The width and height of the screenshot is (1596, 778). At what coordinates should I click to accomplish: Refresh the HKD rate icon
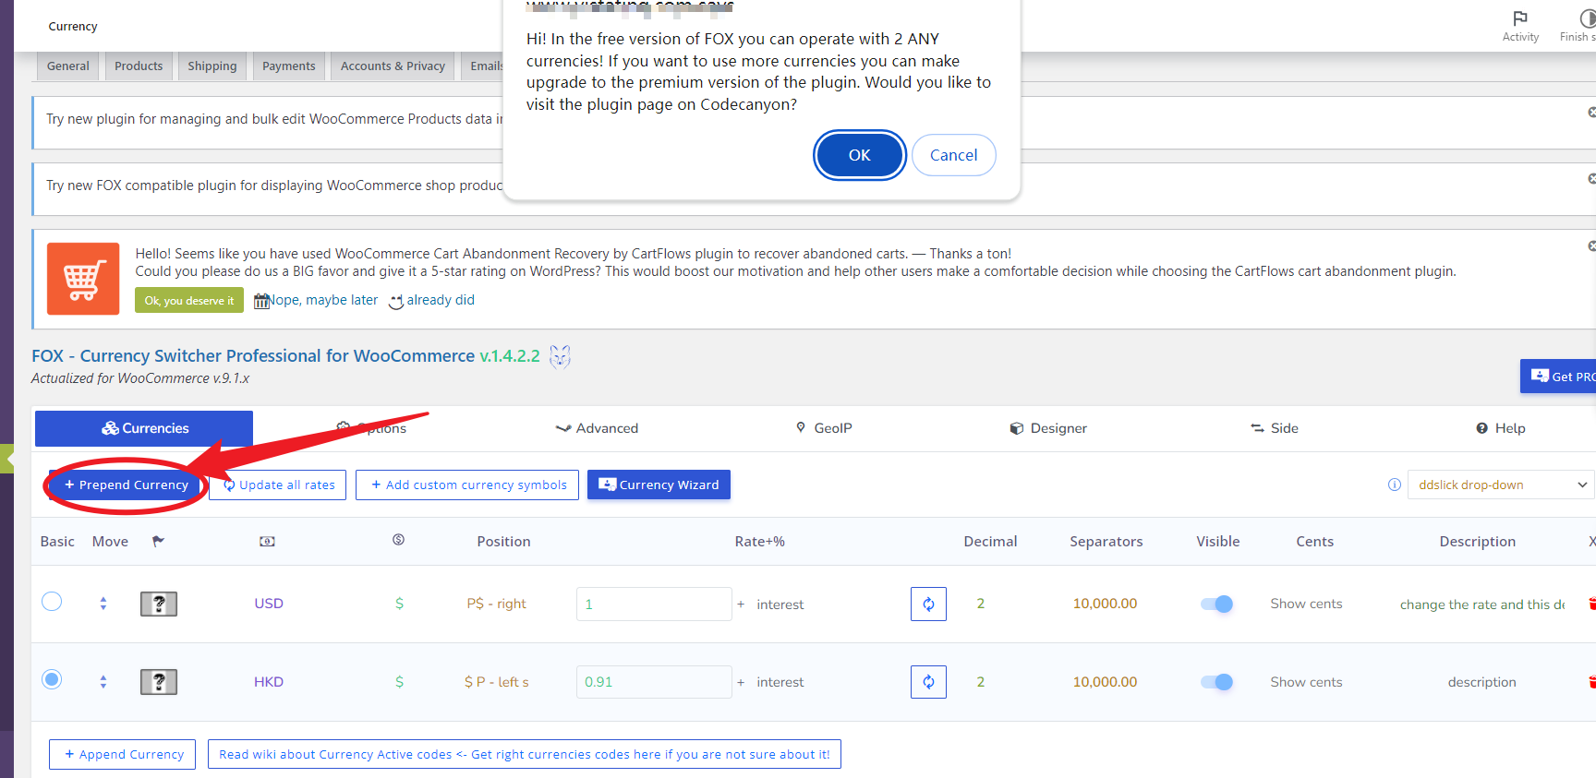coord(928,682)
